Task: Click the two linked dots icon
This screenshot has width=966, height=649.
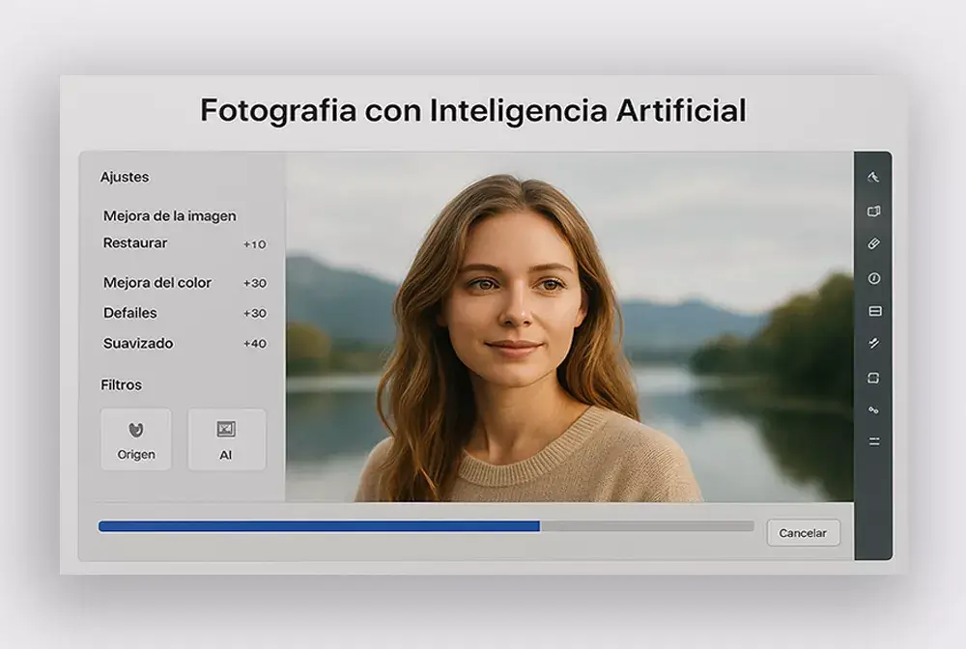Action: coord(873,410)
